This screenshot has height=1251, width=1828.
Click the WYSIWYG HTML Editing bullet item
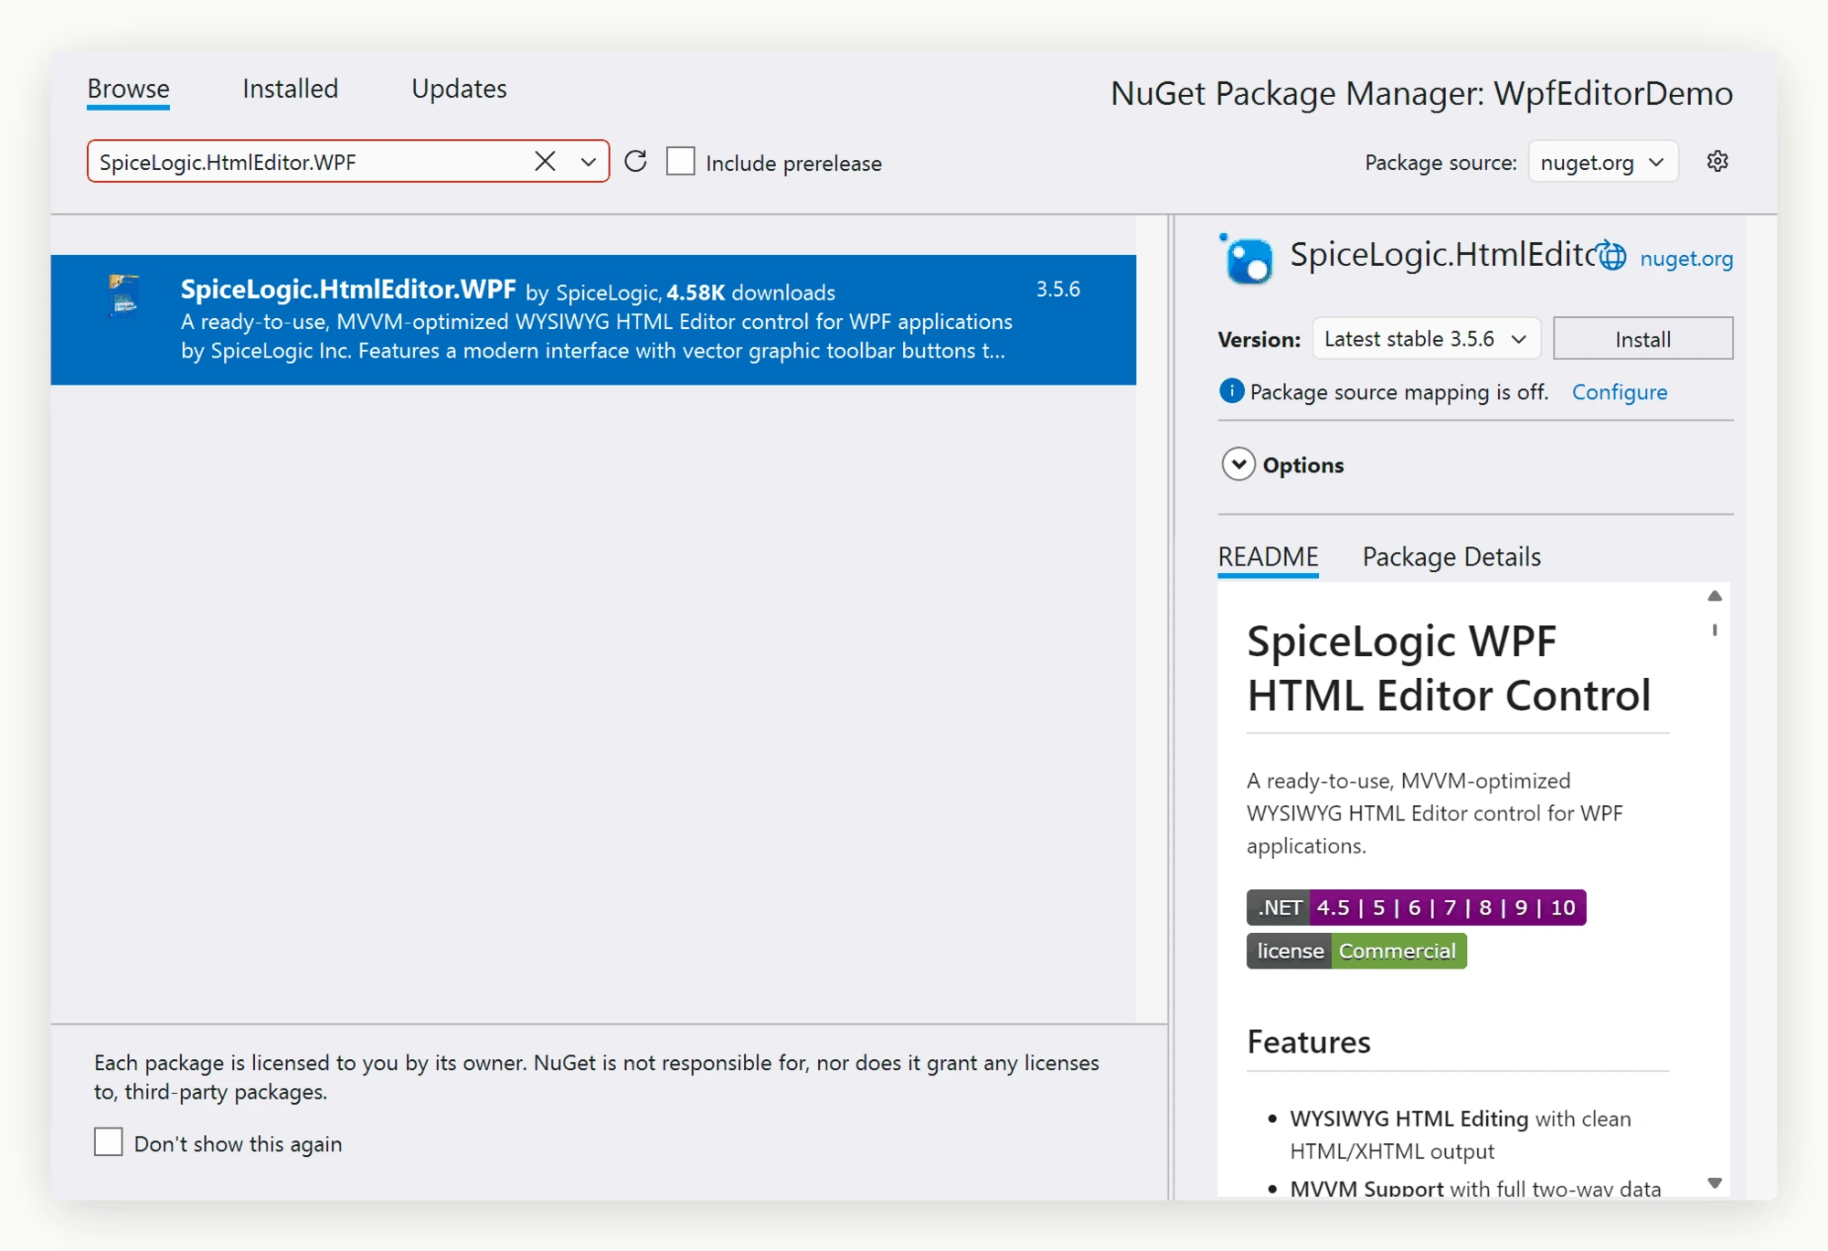(x=1460, y=1134)
